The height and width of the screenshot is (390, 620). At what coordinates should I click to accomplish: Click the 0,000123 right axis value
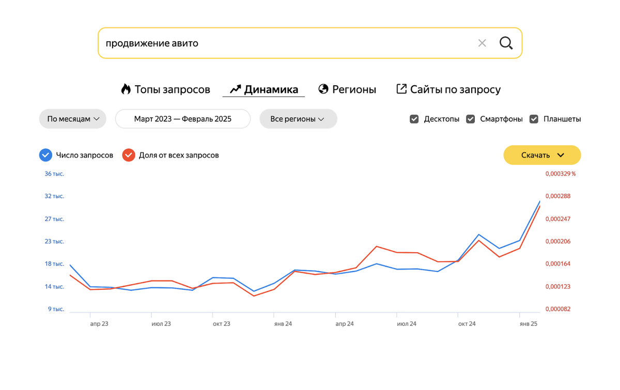pyautogui.click(x=558, y=287)
